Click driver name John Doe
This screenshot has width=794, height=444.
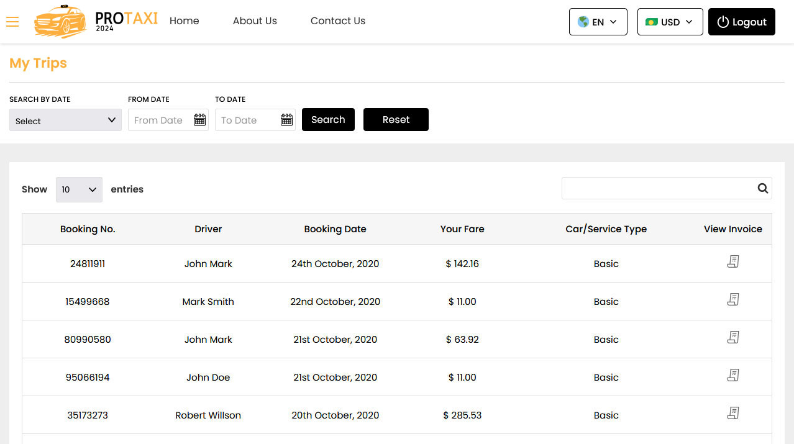[208, 378]
